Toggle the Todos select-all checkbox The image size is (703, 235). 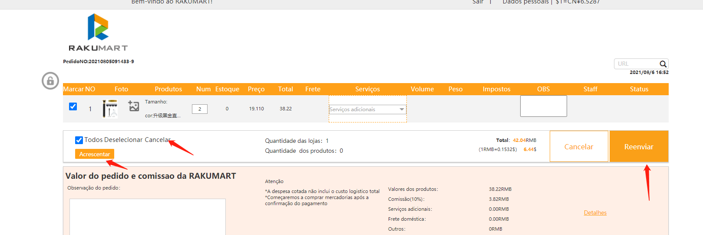79,140
